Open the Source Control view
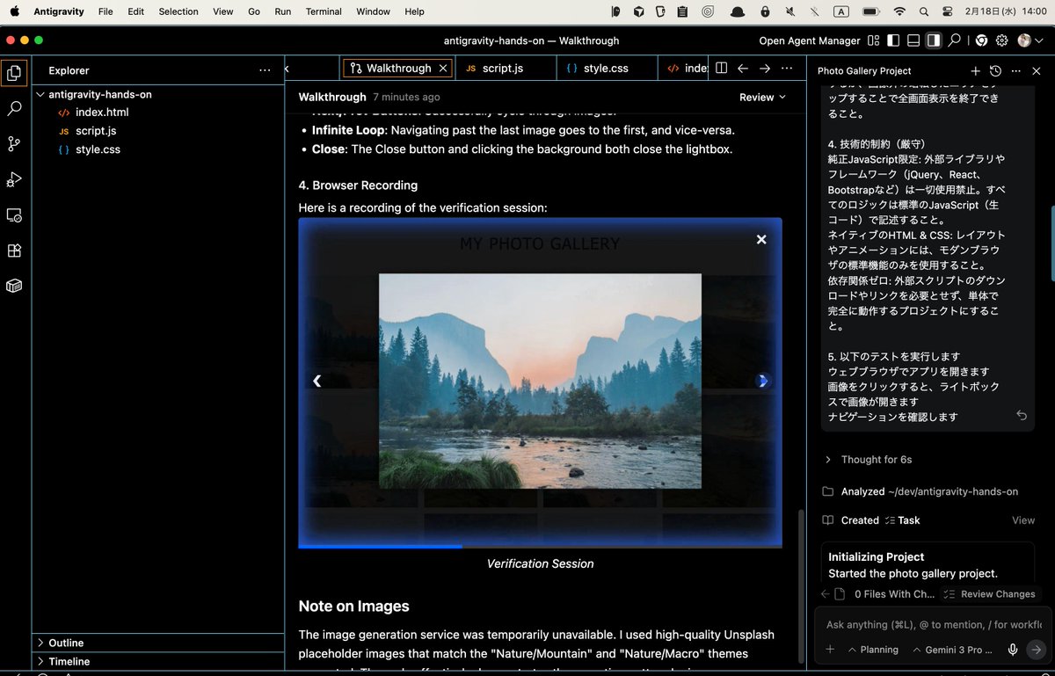Viewport: 1055px width, 676px height. (x=14, y=144)
